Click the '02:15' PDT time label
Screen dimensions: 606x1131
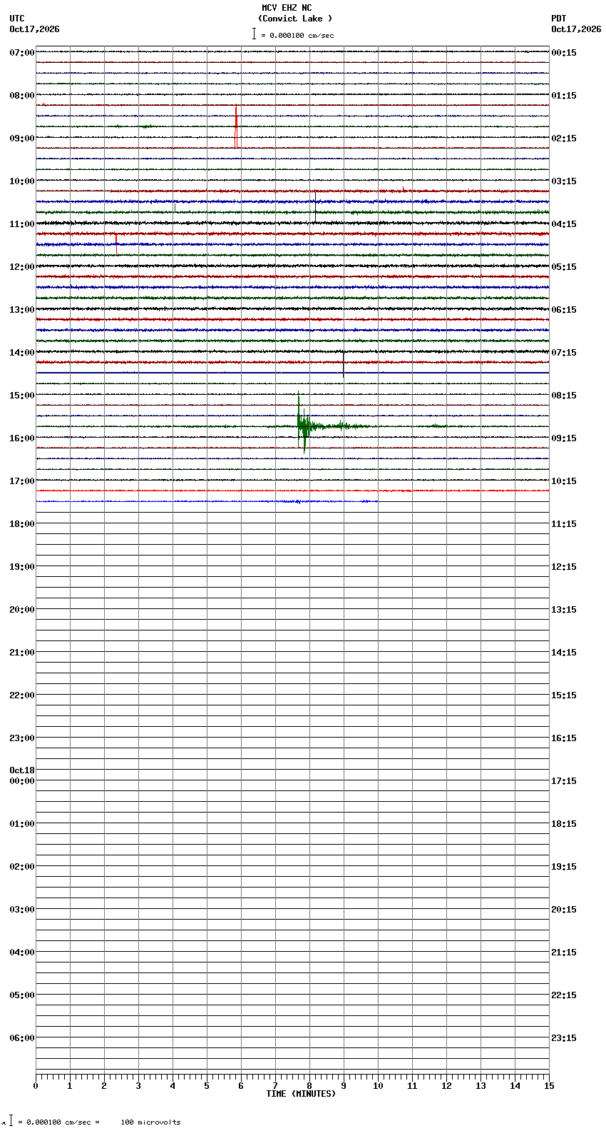coord(564,139)
